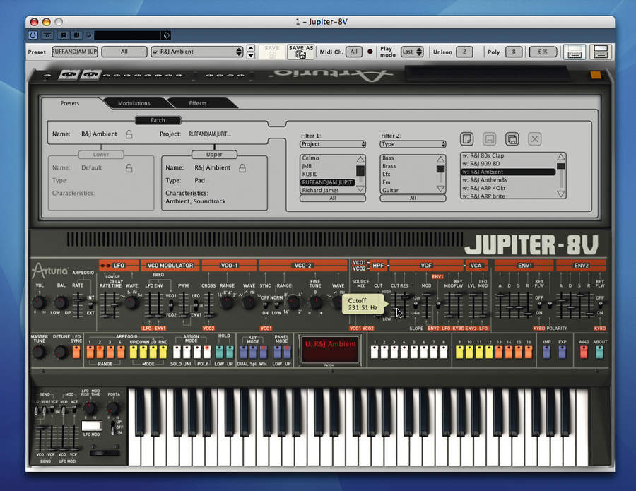636x491 pixels.
Task: Enable arpeggio RND mode yellow button
Action: tap(163, 352)
